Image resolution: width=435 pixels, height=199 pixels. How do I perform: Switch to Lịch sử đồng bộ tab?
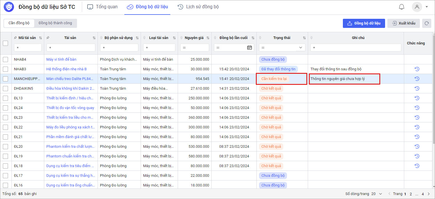click(x=198, y=7)
